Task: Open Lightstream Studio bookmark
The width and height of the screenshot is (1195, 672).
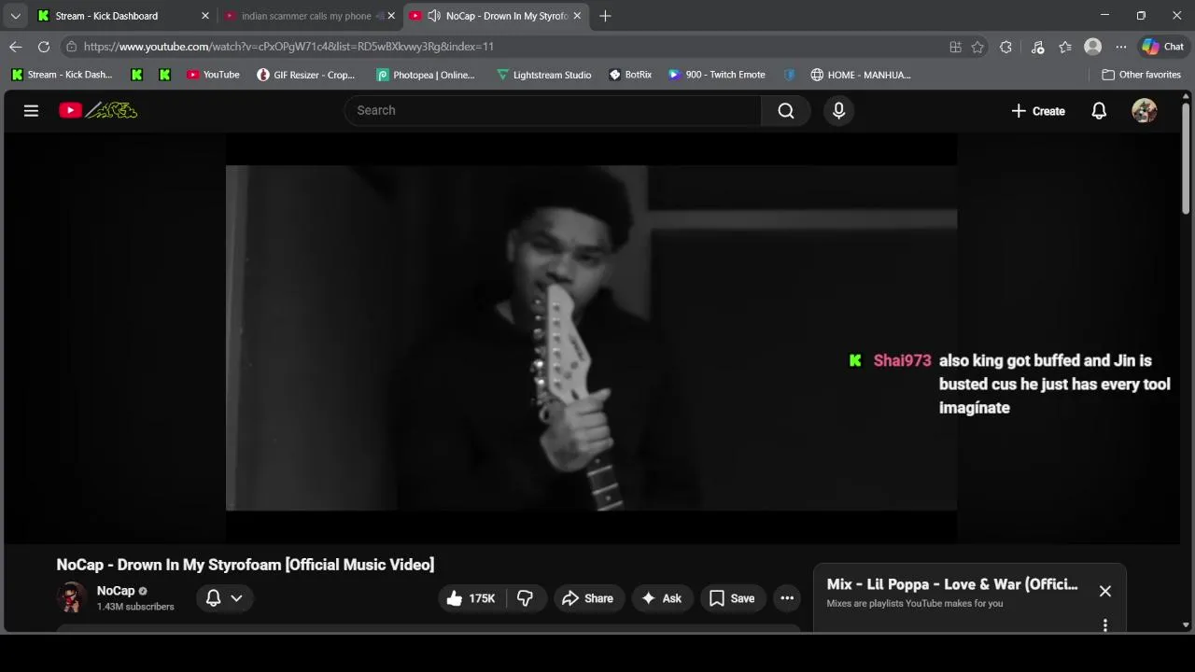Action: click(544, 75)
